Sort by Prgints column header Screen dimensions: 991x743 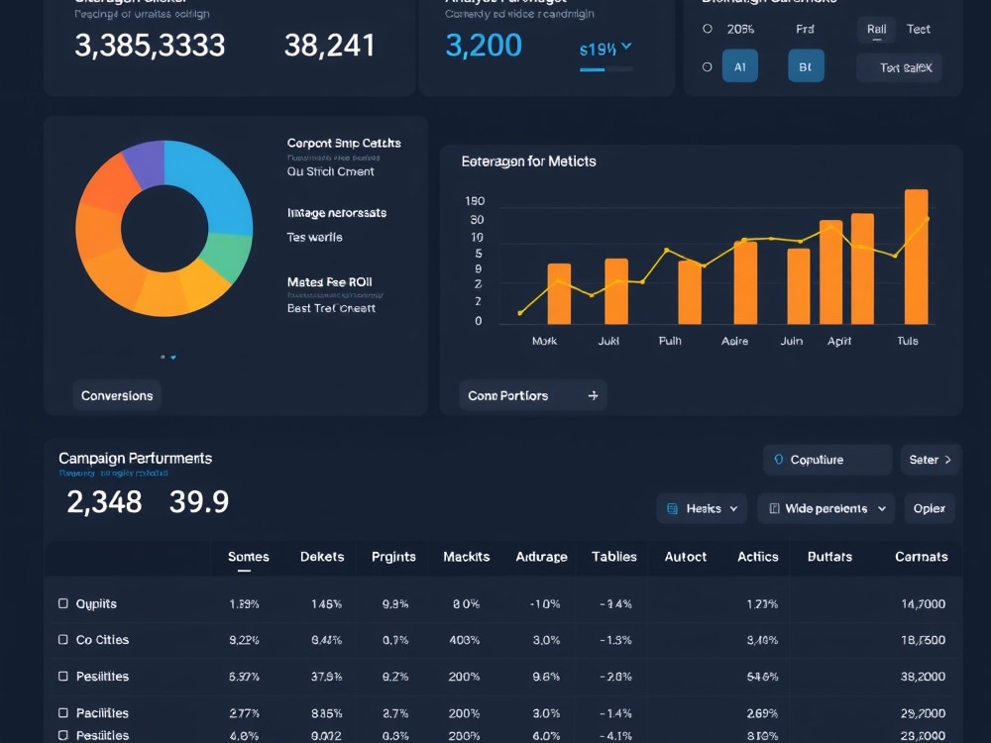(x=393, y=557)
